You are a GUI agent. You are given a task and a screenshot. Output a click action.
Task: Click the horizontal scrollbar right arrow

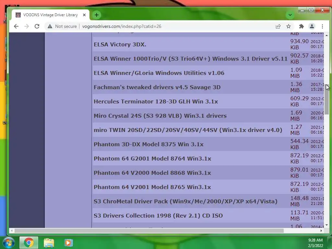click(321, 231)
